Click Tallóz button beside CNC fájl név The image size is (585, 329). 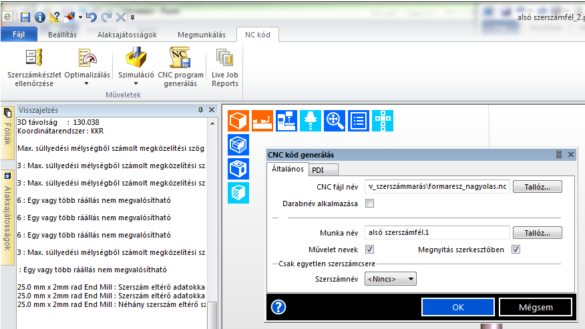pyautogui.click(x=537, y=187)
